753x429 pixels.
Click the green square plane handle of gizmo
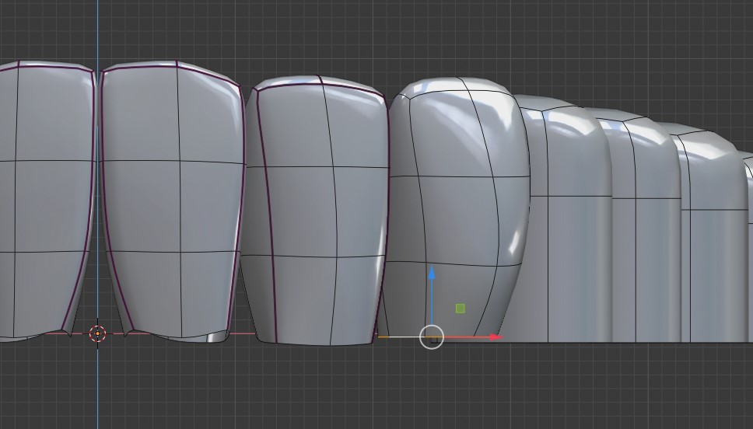(460, 309)
